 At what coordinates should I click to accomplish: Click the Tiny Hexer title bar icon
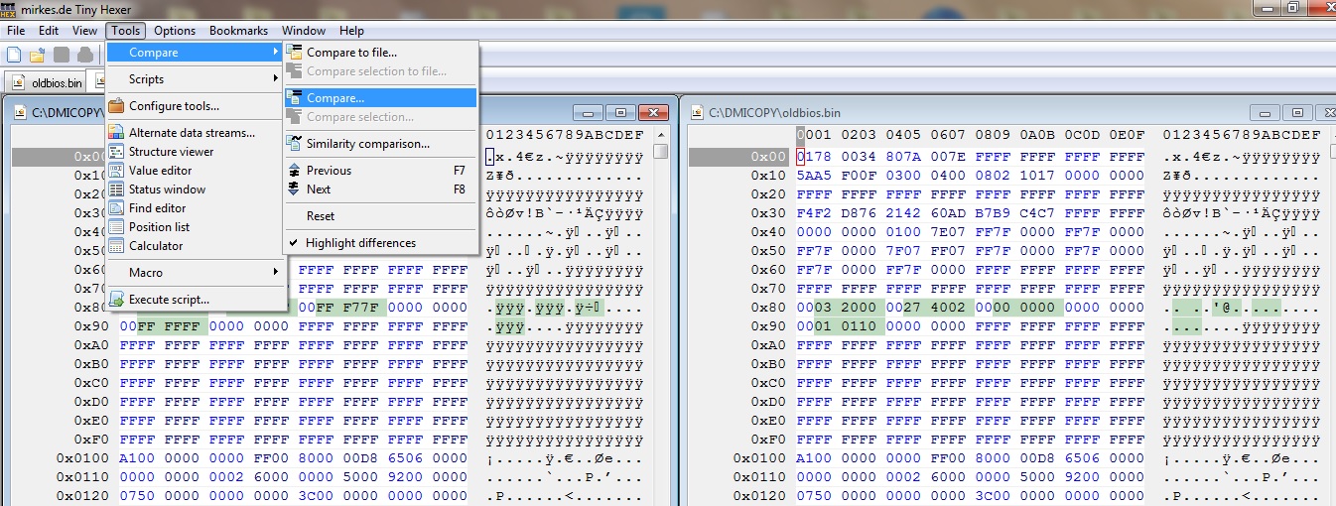point(10,8)
